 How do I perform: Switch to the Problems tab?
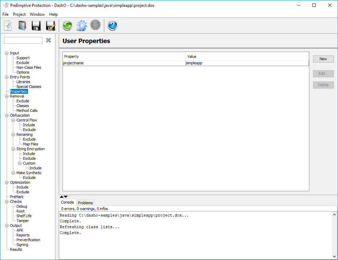(x=85, y=203)
